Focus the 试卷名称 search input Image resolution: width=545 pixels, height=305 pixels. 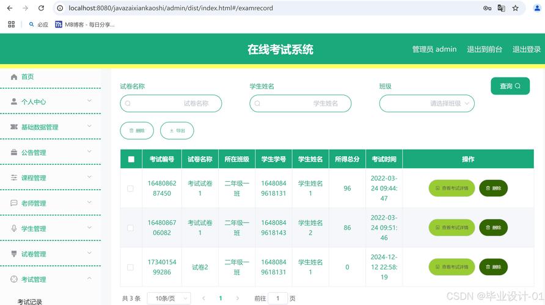(171, 104)
